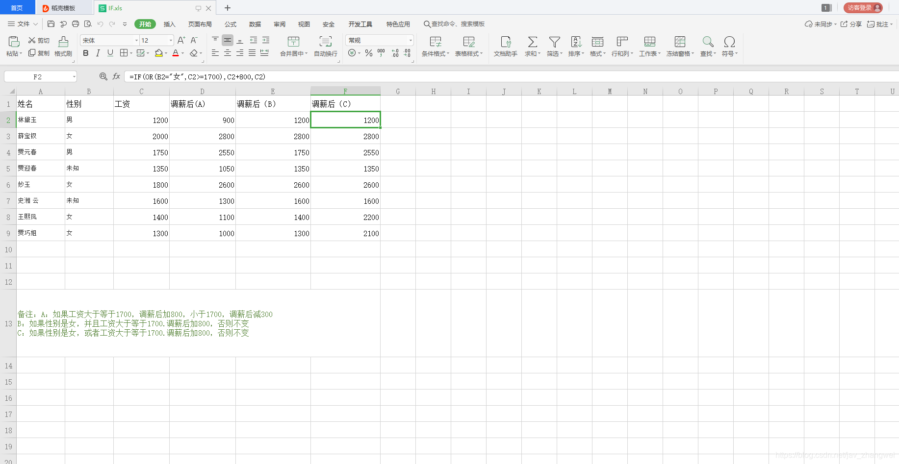The height and width of the screenshot is (464, 899).
Task: Click the Save icon in quick access bar
Action: point(51,24)
